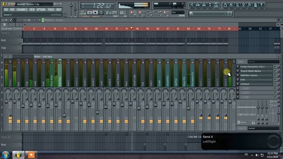This screenshot has height=159, width=283.
Task: Click the song position time display
Action: [97, 6]
